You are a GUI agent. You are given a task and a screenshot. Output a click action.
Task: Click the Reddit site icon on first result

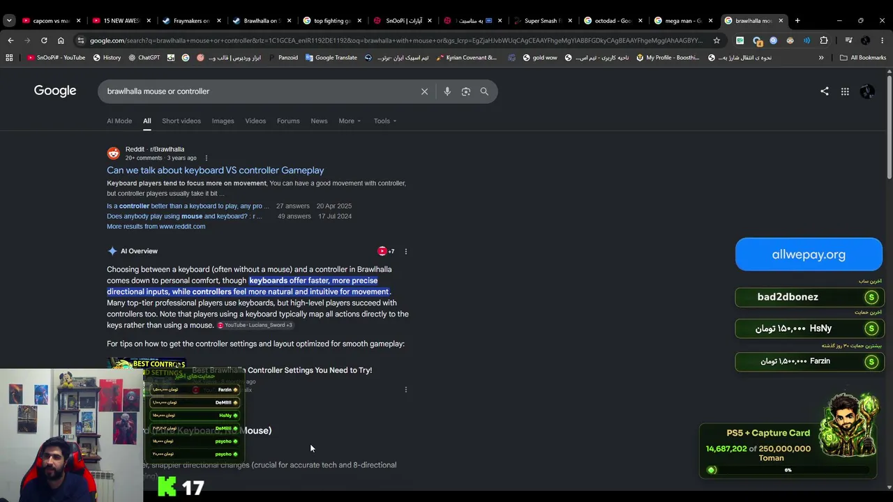pyautogui.click(x=113, y=153)
